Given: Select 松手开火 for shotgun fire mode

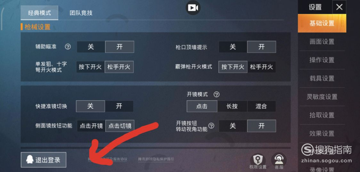Looking at the screenshot, I should pyautogui.click(x=262, y=67).
